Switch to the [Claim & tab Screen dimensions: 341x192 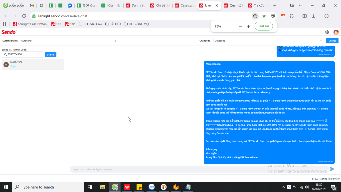[x=111, y=5]
